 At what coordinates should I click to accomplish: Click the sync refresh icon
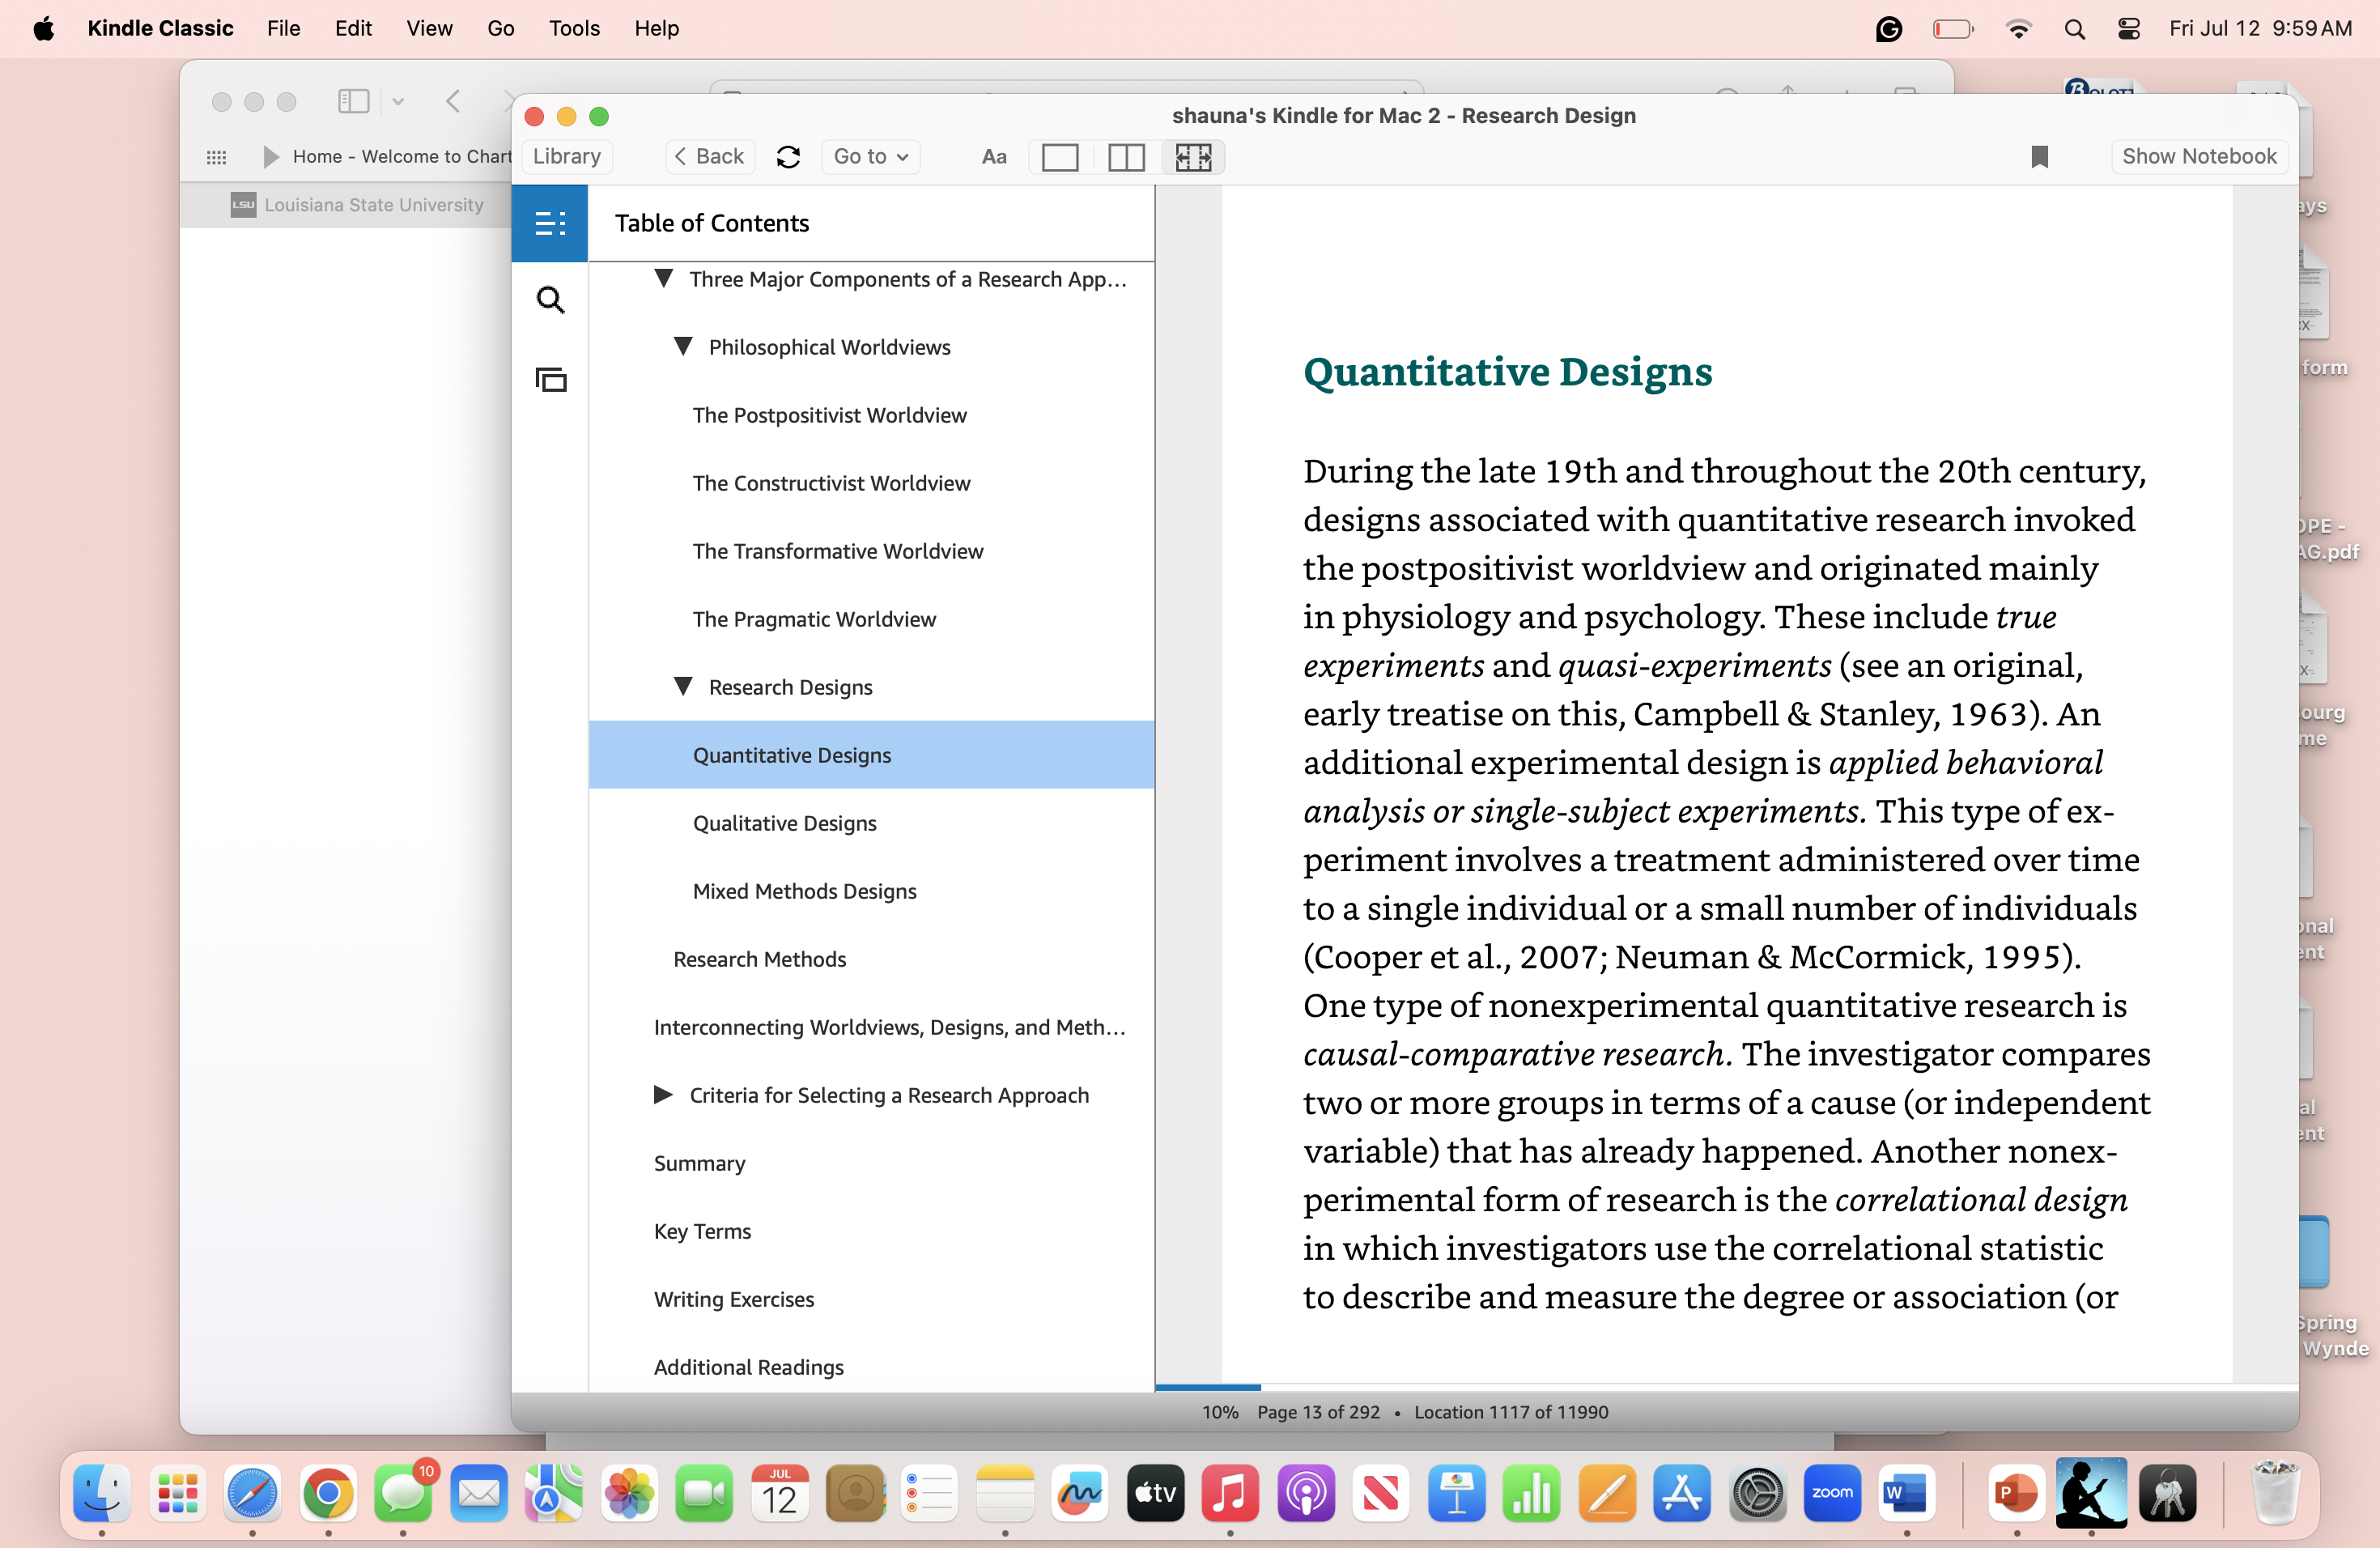788,157
